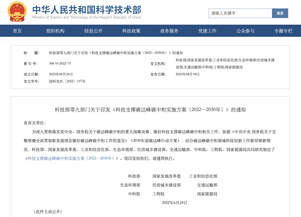The image size is (301, 217).
Task: Open the 组织机构 navigation item
Action: click(x=55, y=31)
